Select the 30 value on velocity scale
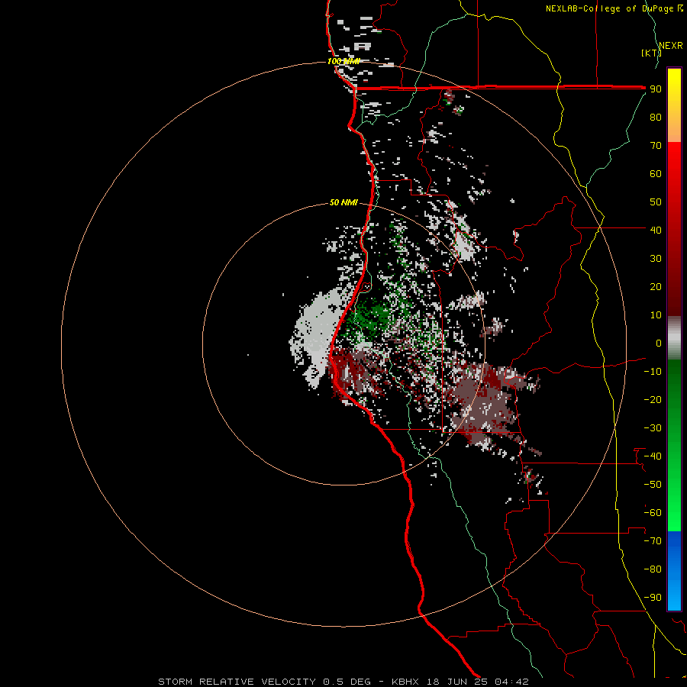 coord(656,259)
